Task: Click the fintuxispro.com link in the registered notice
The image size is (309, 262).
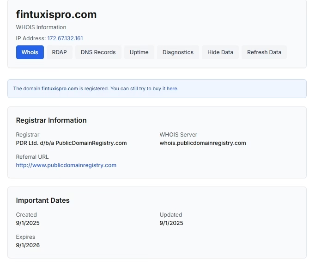Action: 60,88
